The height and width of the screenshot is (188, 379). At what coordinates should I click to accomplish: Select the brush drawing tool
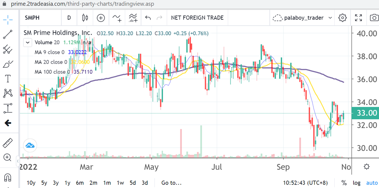tap(8, 64)
